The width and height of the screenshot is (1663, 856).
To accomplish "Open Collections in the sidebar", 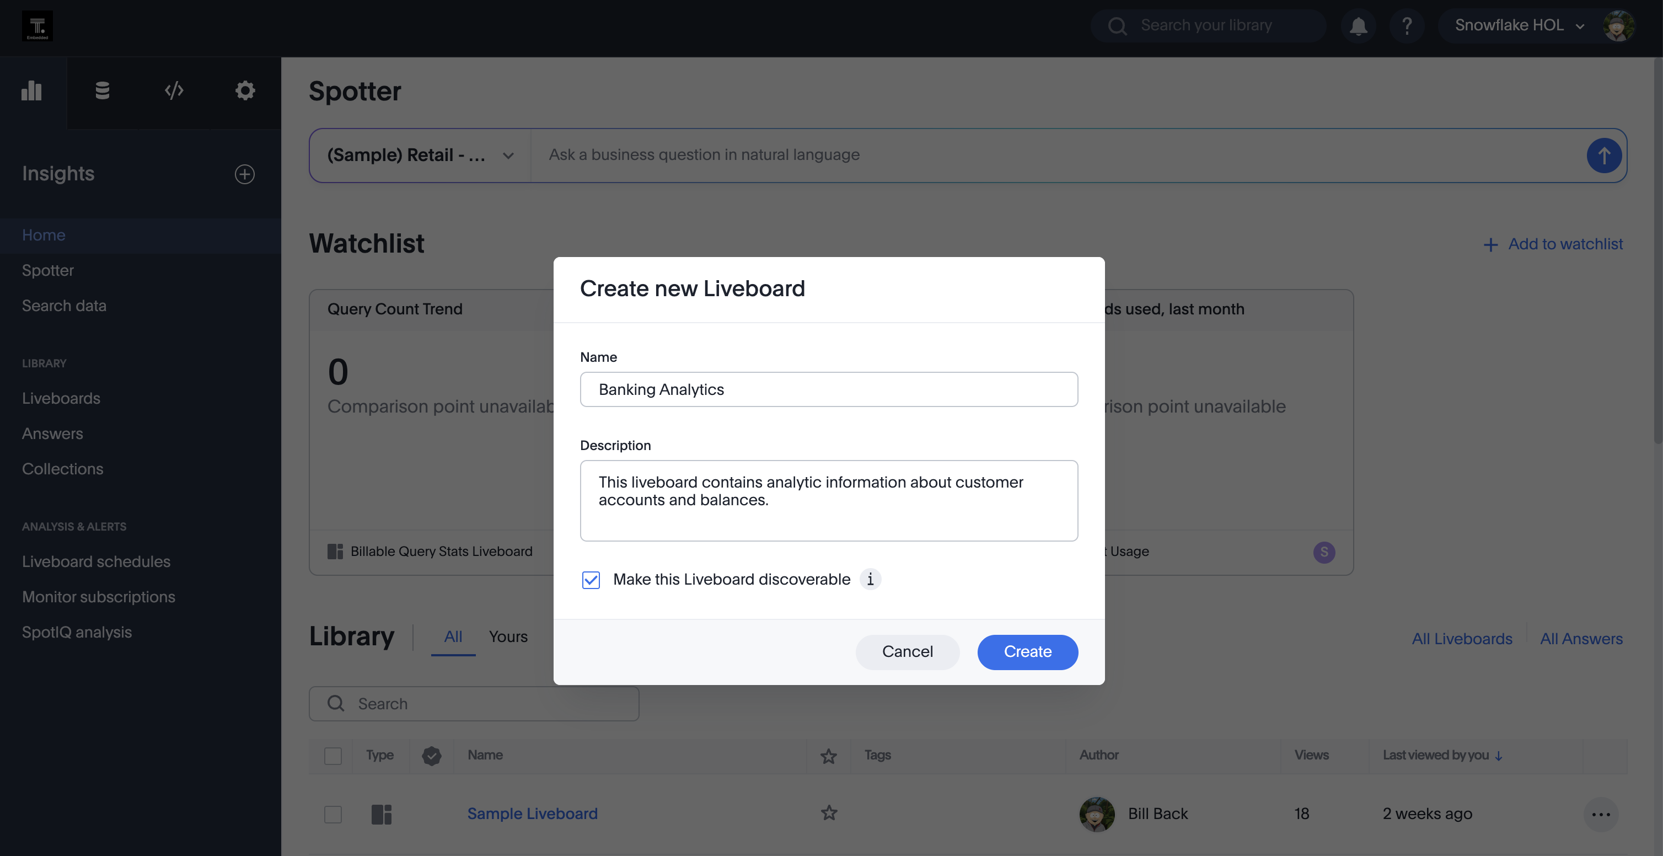I will click(63, 469).
